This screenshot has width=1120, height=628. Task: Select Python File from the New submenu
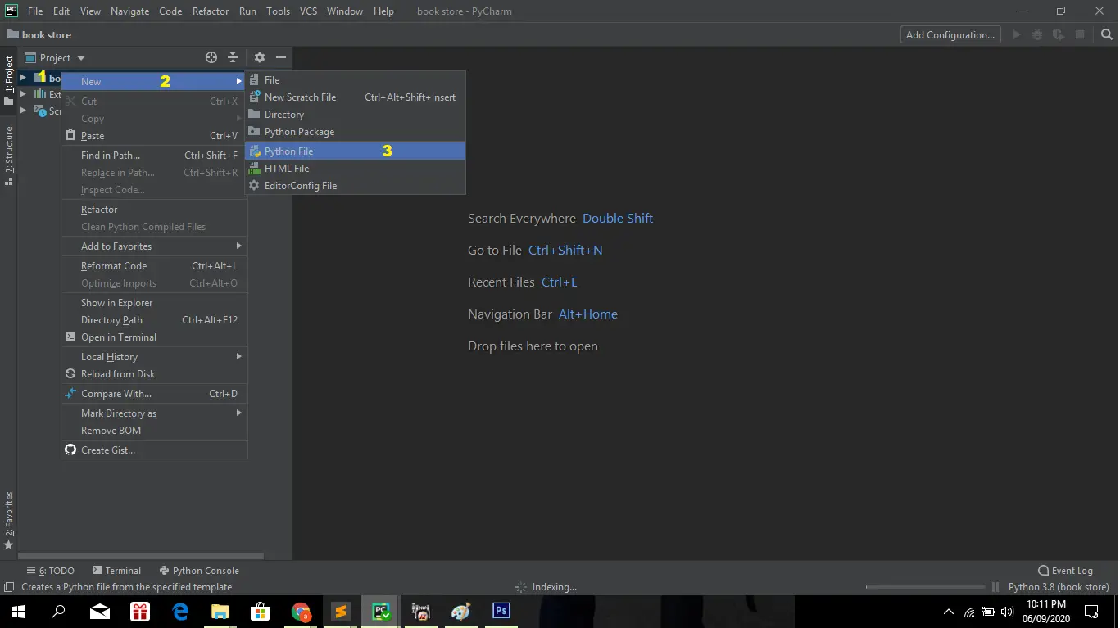point(288,151)
